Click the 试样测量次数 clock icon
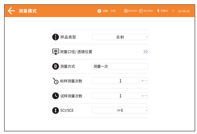197x134 pixels. click(x=55, y=96)
